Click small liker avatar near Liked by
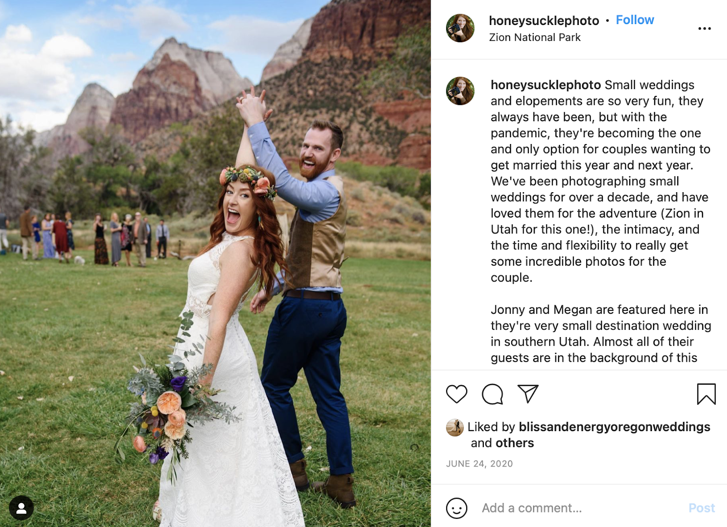The image size is (727, 527). (x=454, y=428)
